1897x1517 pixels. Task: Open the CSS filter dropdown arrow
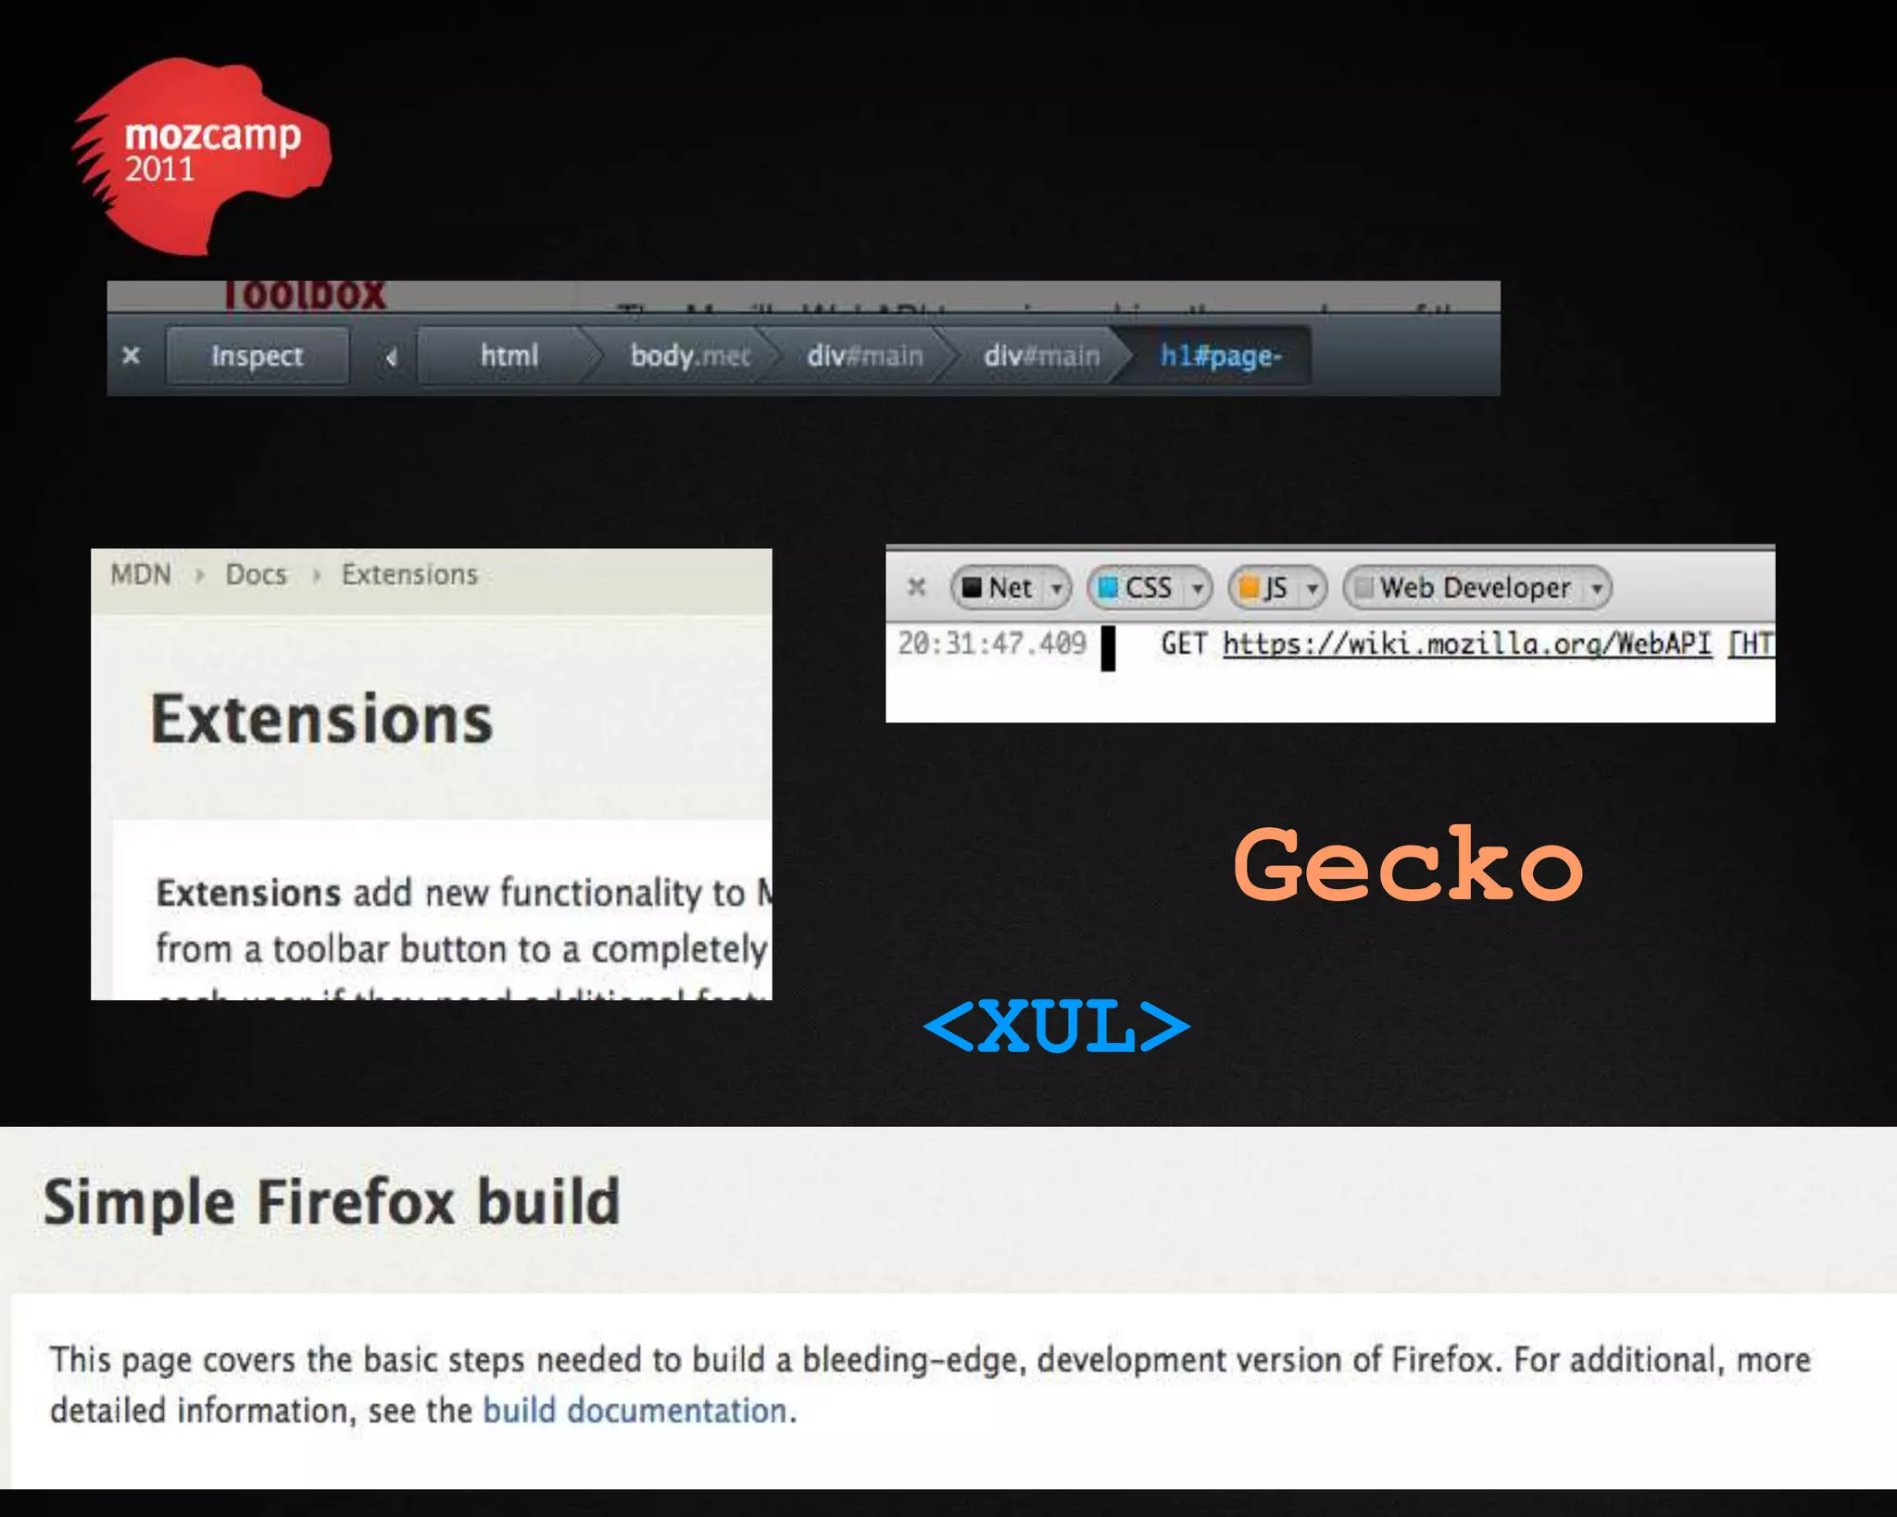coord(1197,588)
